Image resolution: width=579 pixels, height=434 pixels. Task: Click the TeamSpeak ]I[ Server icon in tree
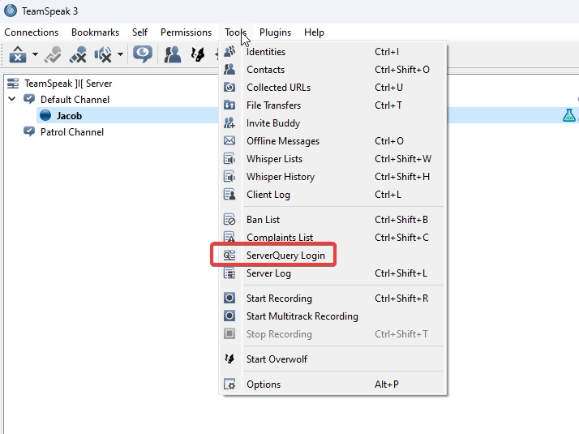click(13, 84)
